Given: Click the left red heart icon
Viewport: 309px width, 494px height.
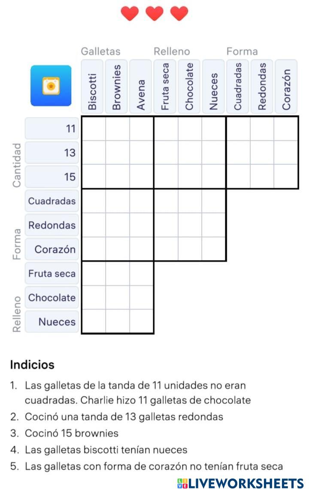Looking at the screenshot, I should tap(130, 13).
